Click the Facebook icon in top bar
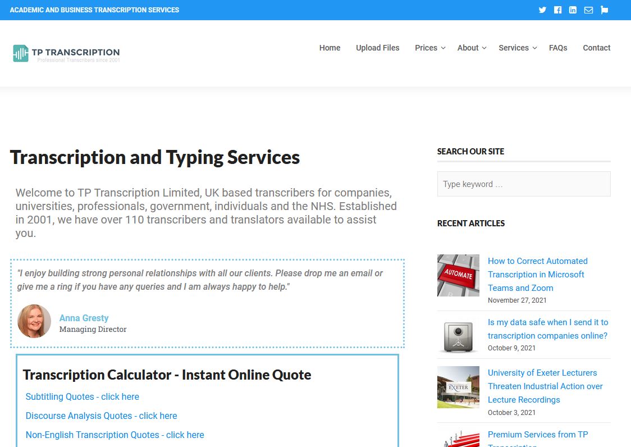 pyautogui.click(x=557, y=10)
